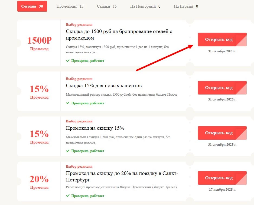Click the verified checkmark in the Санкт-Петербург offer
The height and width of the screenshot is (205, 254).
tap(68, 196)
